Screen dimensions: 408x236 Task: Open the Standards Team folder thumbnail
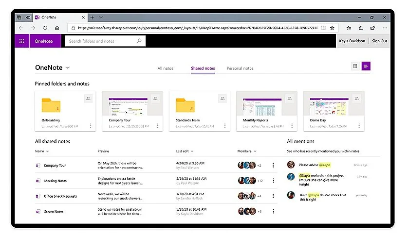pyautogui.click(x=185, y=105)
